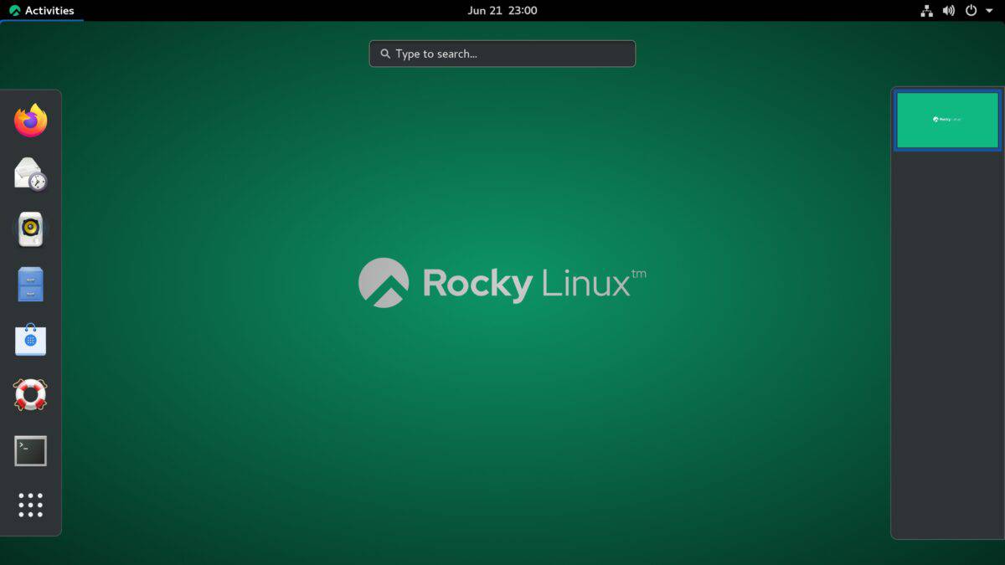Select the workspace thumbnail on the right
Image resolution: width=1005 pixels, height=565 pixels.
pyautogui.click(x=947, y=120)
